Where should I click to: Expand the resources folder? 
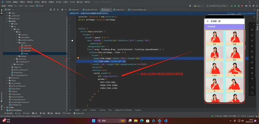click(x=15, y=59)
